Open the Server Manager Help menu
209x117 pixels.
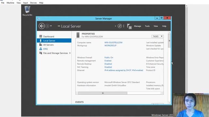coord(164,26)
